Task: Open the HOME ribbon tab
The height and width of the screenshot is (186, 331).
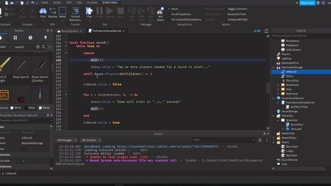Action: pos(45,3)
